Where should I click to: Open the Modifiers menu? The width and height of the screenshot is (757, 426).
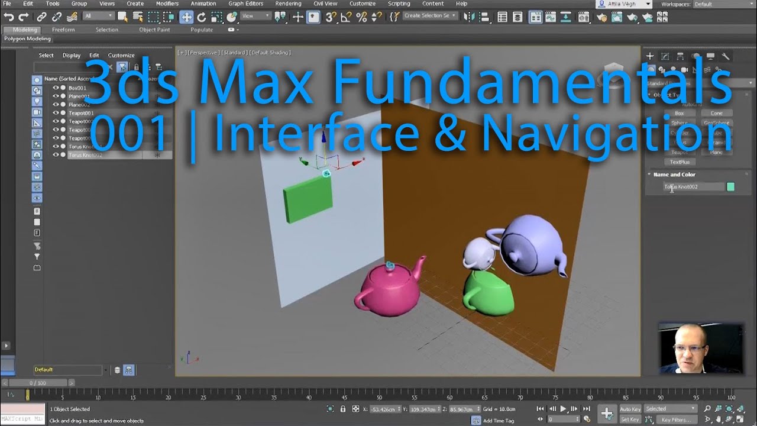tap(167, 4)
